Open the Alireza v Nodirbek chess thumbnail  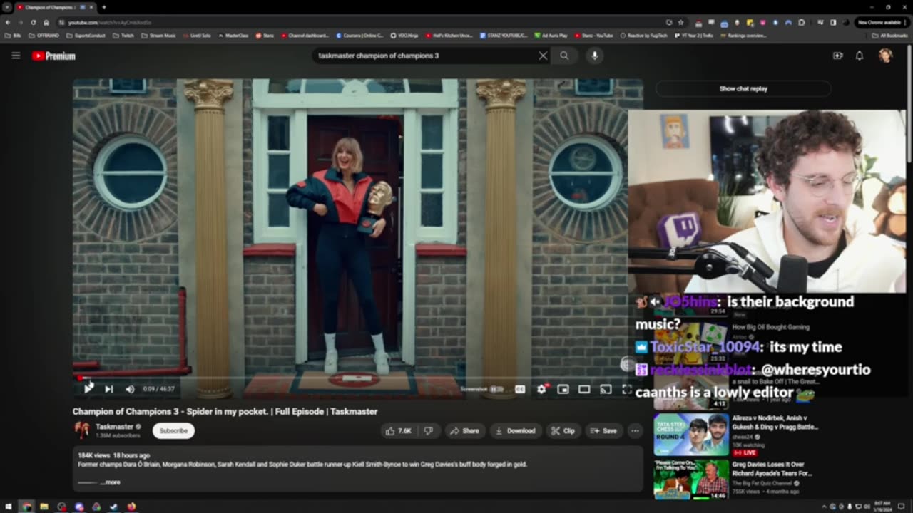coord(691,435)
